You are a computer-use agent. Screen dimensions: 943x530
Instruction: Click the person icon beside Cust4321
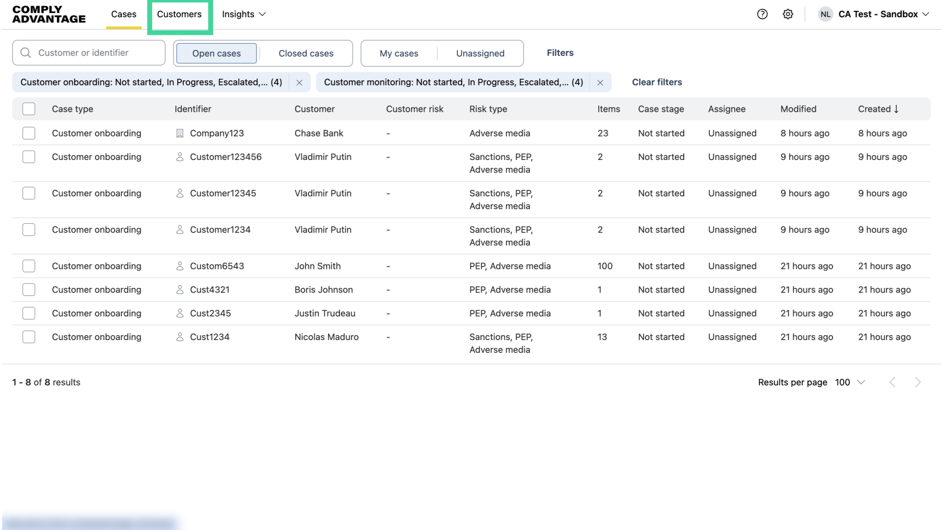[180, 290]
